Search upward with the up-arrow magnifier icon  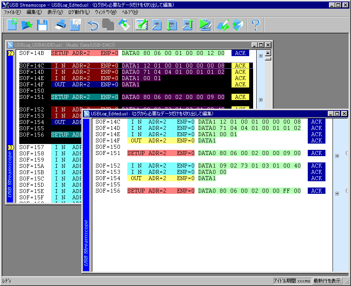tap(187, 25)
